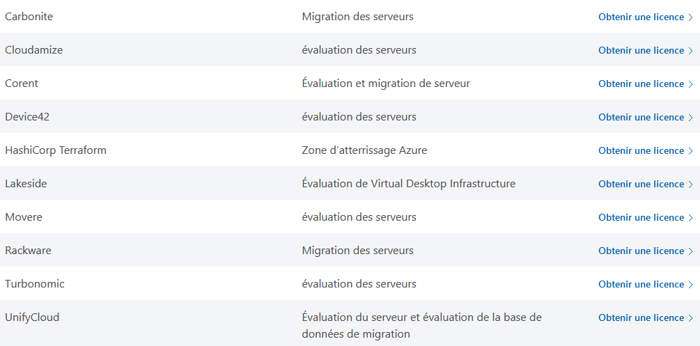
Task: Click évaluation des serveurs in the Device42 row
Action: 359,117
